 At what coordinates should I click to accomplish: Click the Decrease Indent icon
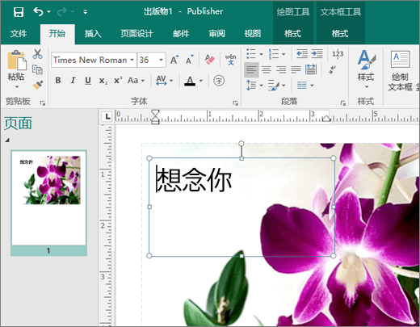302,54
